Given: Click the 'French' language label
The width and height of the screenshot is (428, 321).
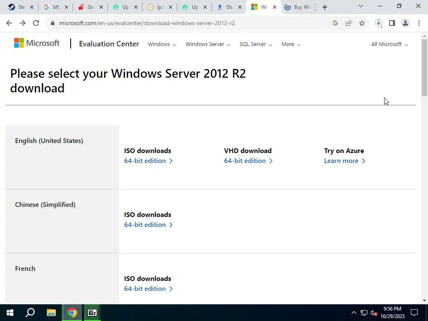Looking at the screenshot, I should [25, 269].
